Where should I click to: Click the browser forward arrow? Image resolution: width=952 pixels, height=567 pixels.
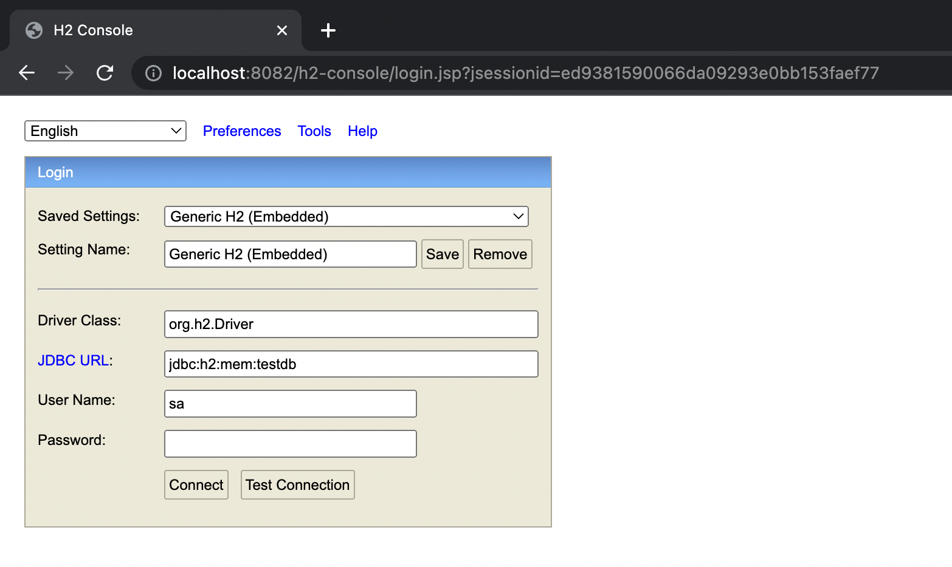click(66, 73)
